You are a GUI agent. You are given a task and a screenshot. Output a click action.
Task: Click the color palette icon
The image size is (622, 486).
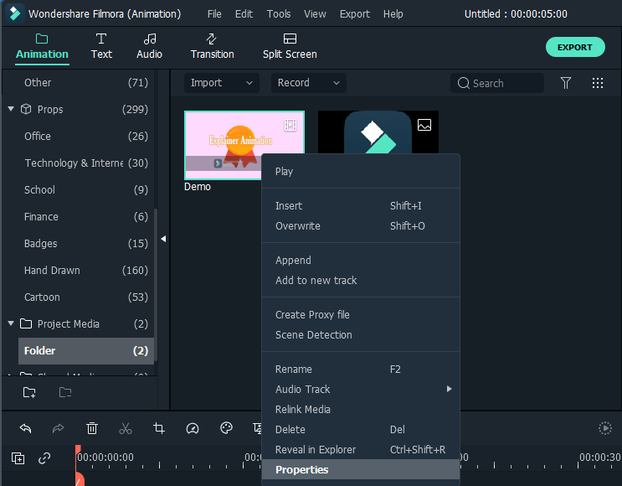[x=226, y=428]
